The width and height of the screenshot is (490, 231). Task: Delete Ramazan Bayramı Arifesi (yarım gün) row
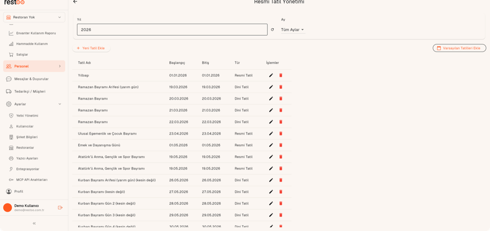point(281,87)
